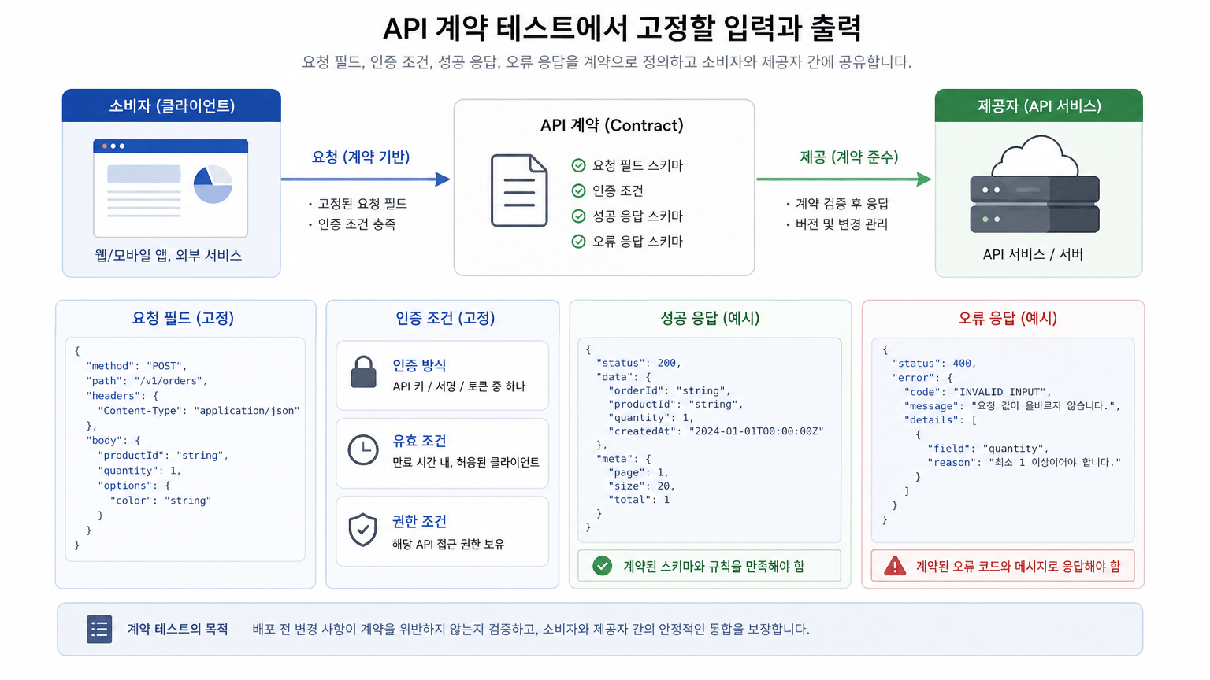Click the document icon in API 계약 box
The width and height of the screenshot is (1210, 680).
(519, 190)
